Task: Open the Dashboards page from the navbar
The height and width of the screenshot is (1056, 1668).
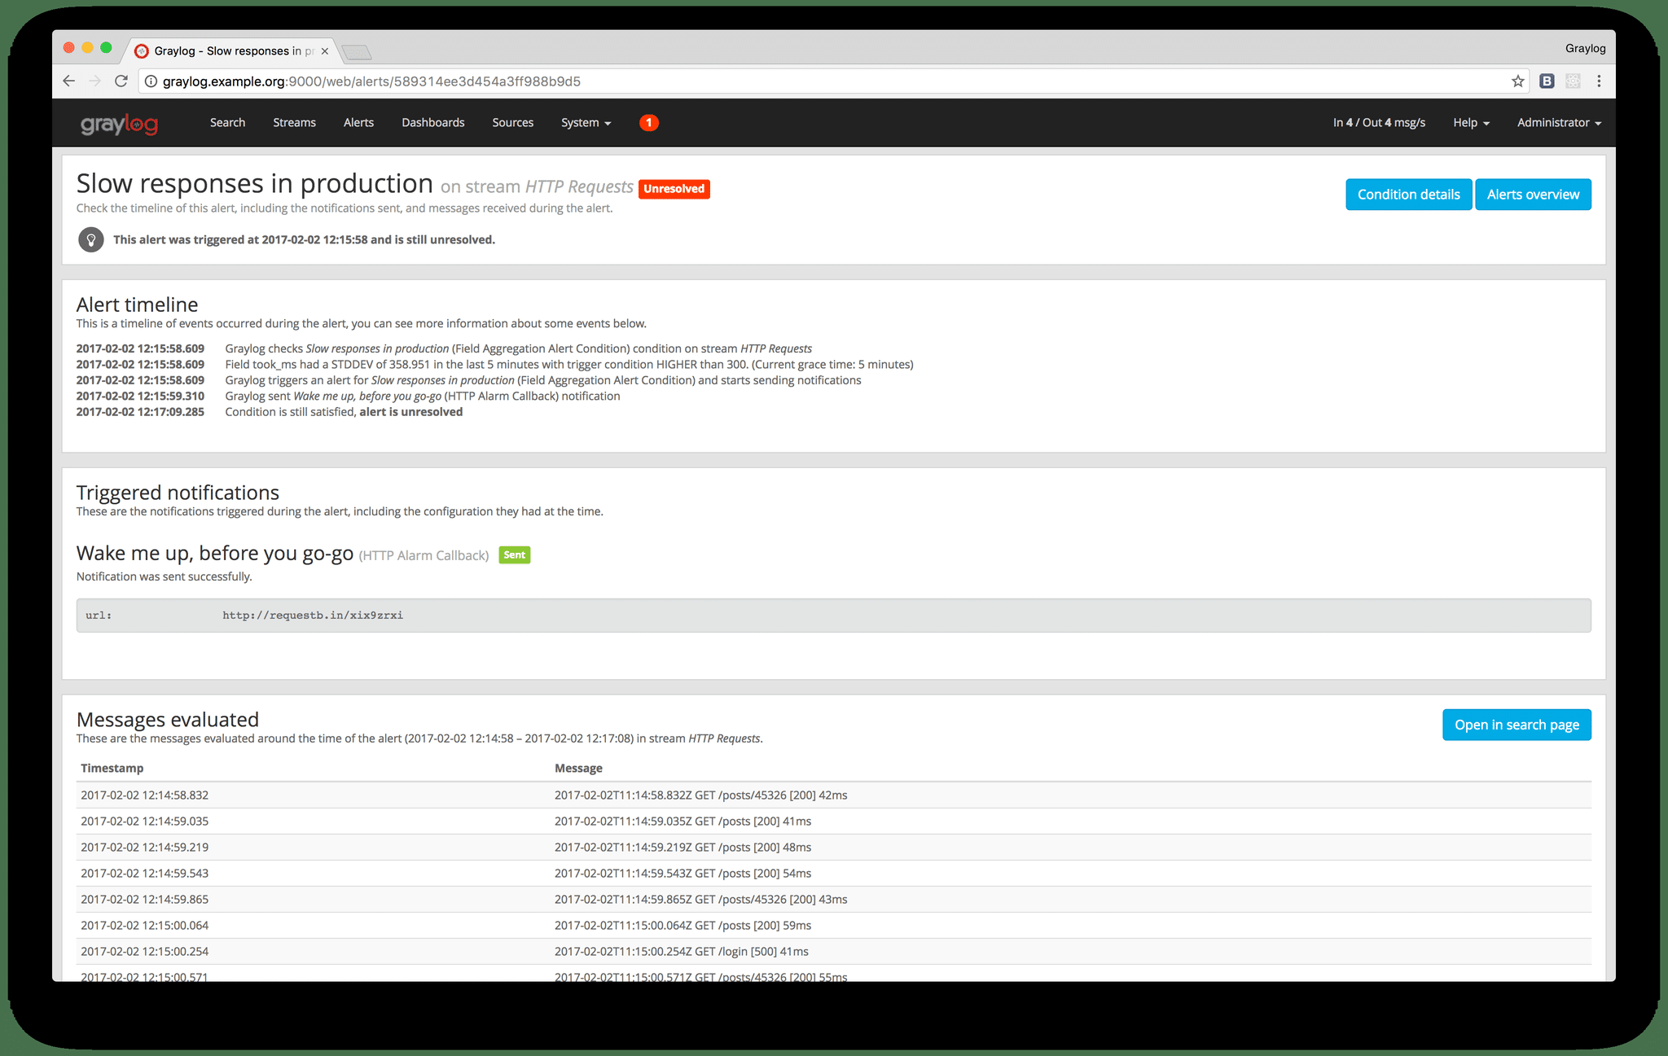Action: click(x=432, y=122)
